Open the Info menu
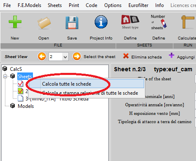Viewport: 196px width, 161px height. (159, 5)
